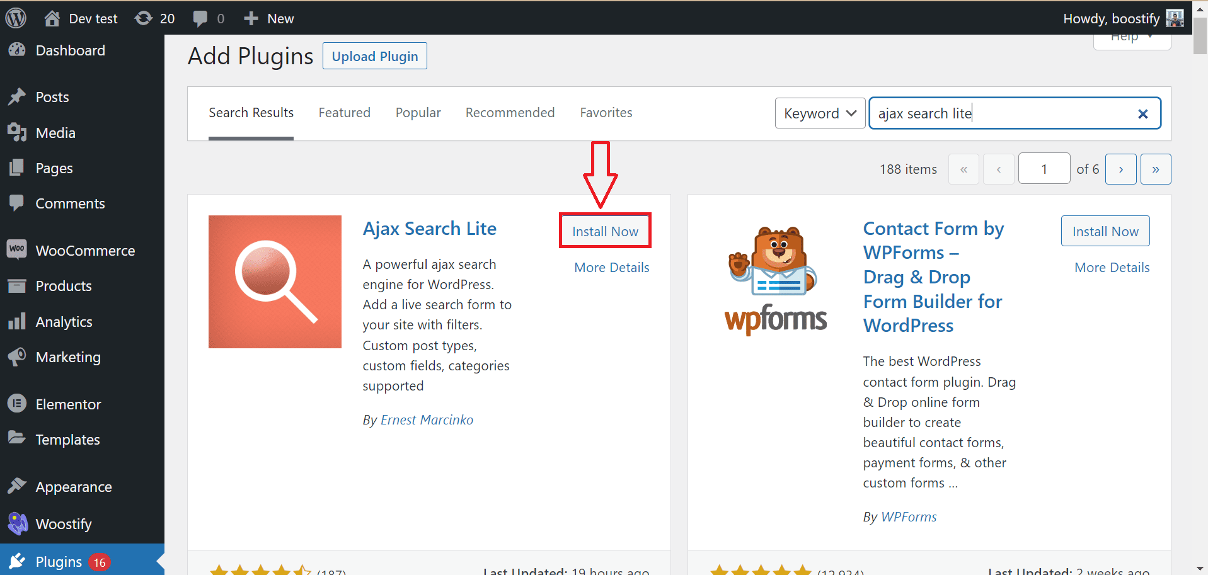This screenshot has height=575, width=1208.
Task: Click the Templates folder icon
Action: 17,438
